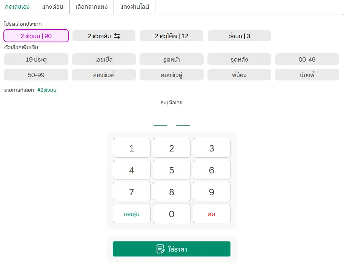Select the 2 ตัวกลับ swap option

point(104,36)
